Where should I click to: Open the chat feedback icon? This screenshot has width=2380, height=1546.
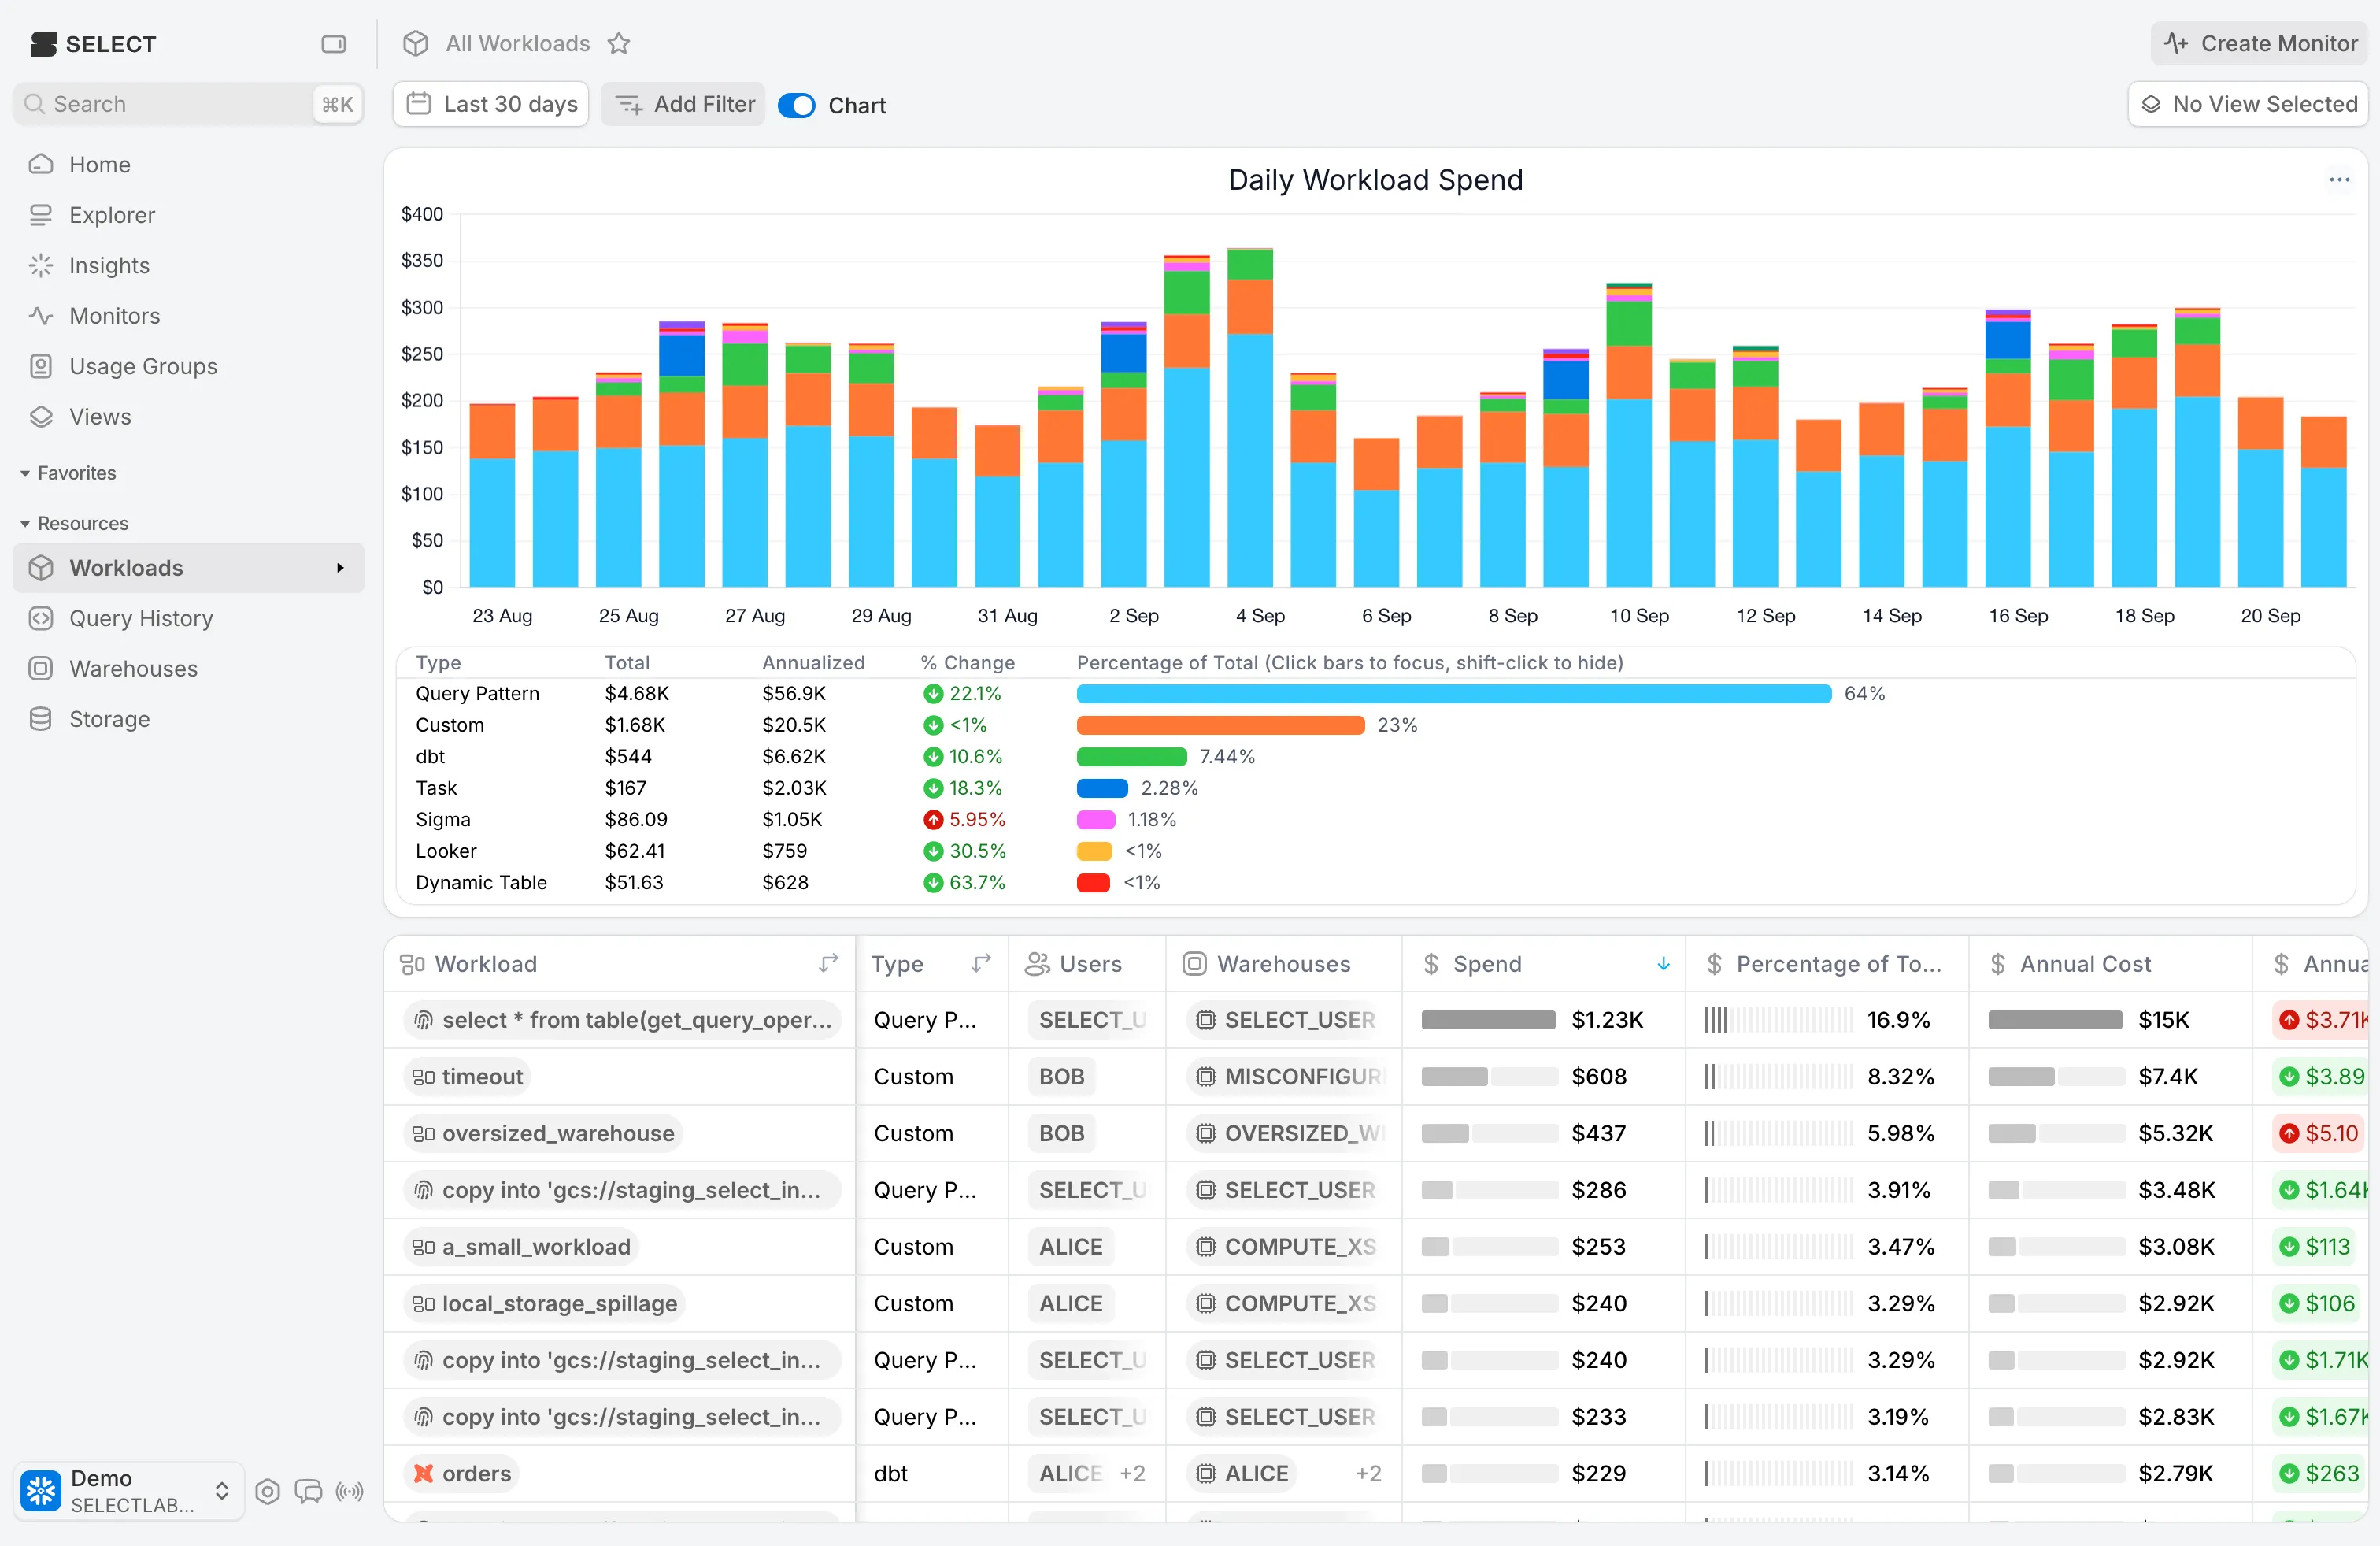click(308, 1492)
